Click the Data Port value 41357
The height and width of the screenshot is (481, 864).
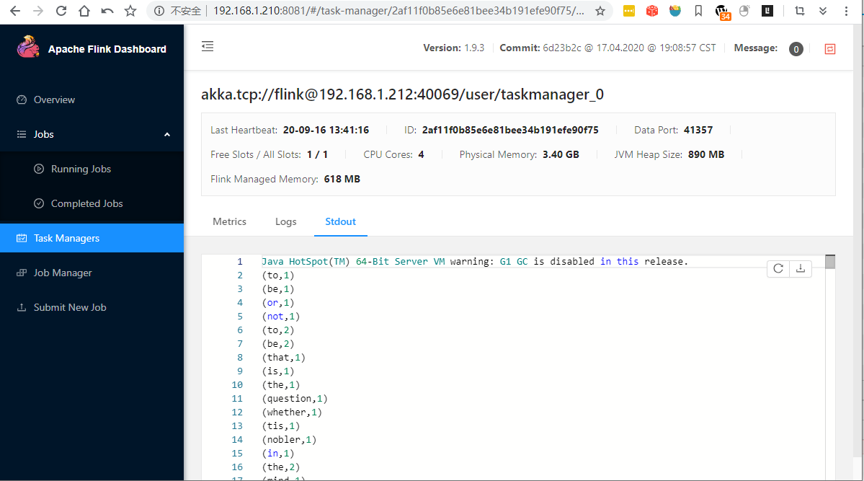tap(698, 131)
